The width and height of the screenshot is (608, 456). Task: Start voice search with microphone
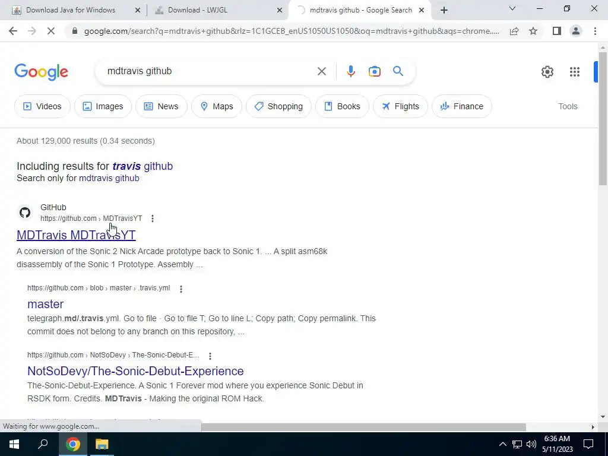350,71
